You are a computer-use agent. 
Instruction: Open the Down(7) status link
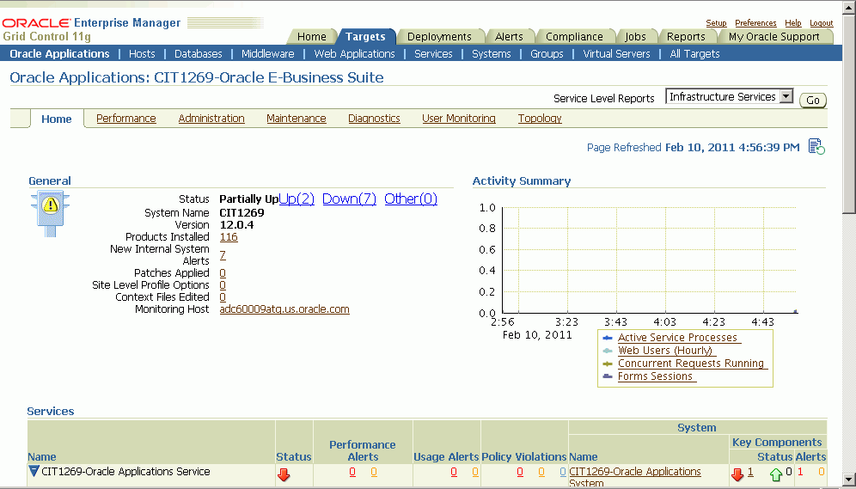(x=349, y=199)
